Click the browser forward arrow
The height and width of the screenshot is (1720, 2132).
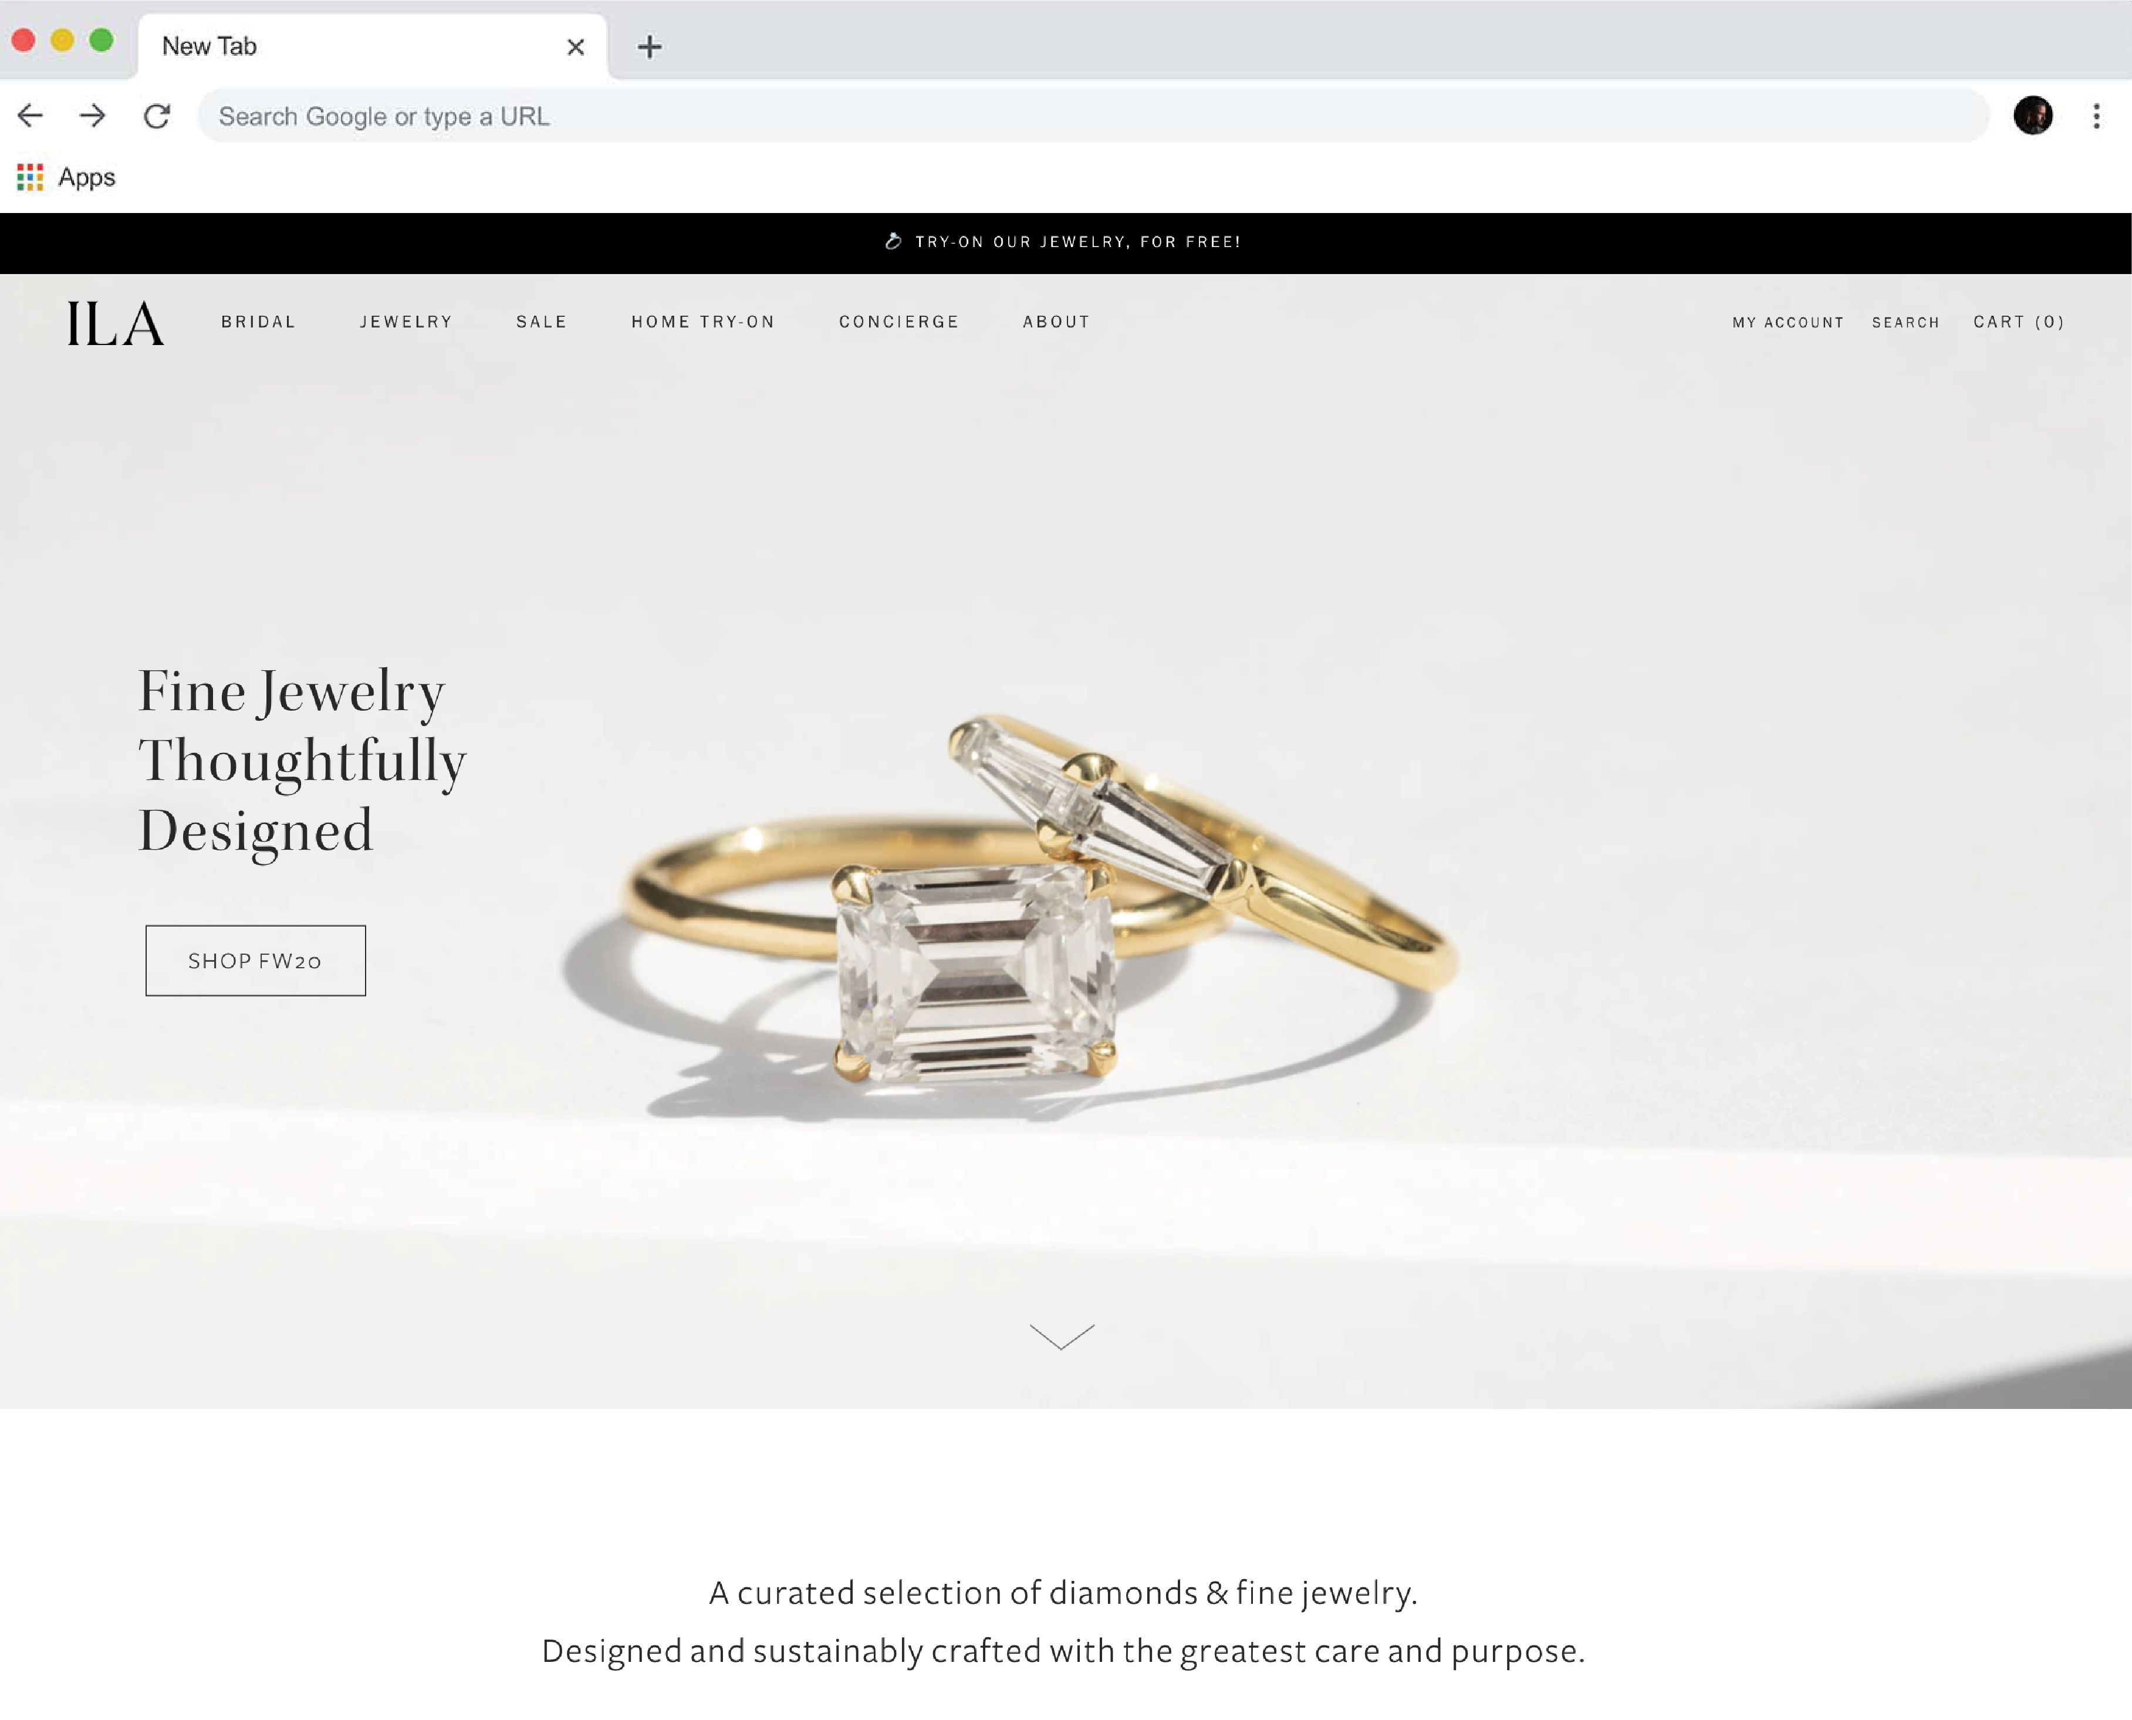(x=93, y=116)
